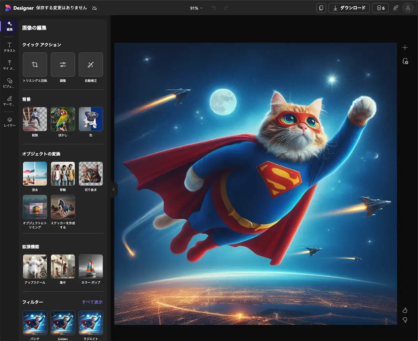
Task: Select the 集中 focus enhancement
Action: pyautogui.click(x=63, y=266)
